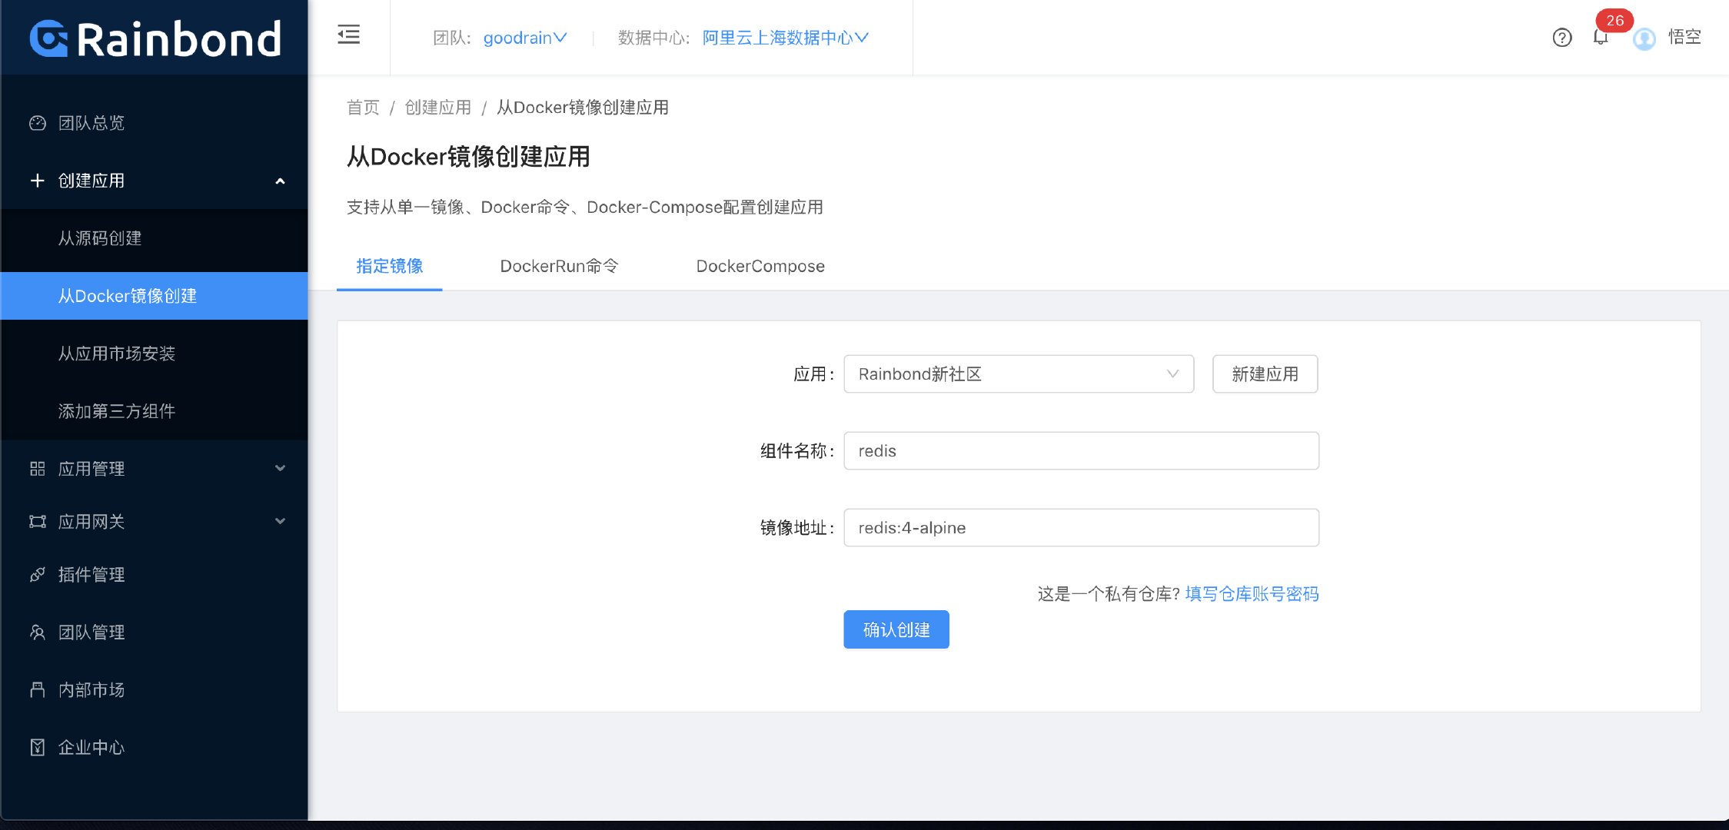
Task: Open the Rainbond新社区 application dropdown
Action: (1018, 374)
